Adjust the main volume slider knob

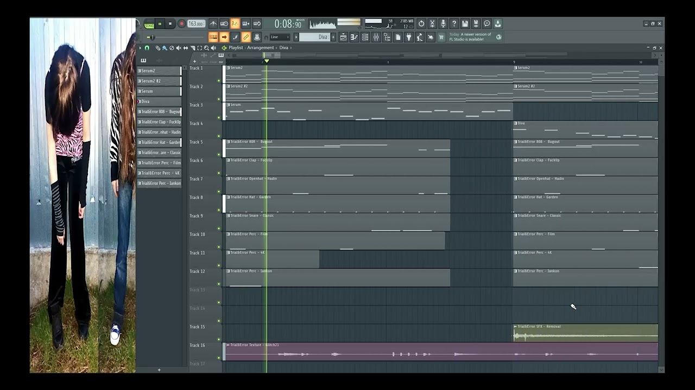click(152, 37)
